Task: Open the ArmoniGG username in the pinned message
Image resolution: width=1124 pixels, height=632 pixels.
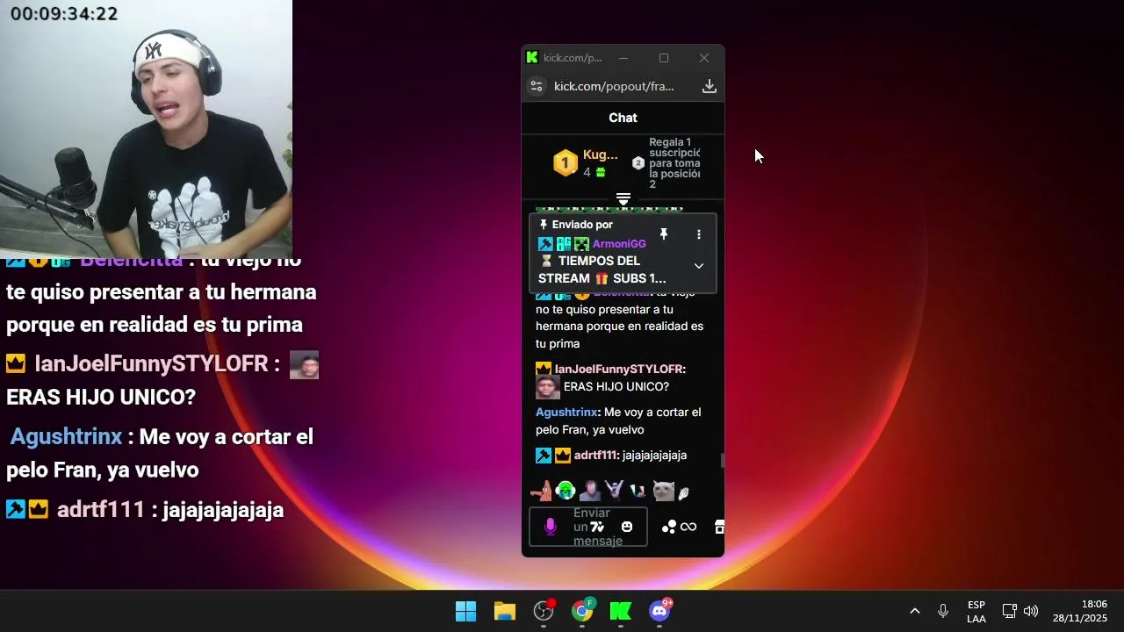Action: click(x=619, y=244)
